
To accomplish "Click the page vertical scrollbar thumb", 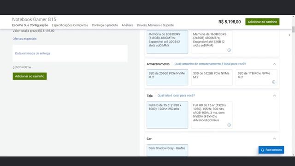I will (293, 30).
